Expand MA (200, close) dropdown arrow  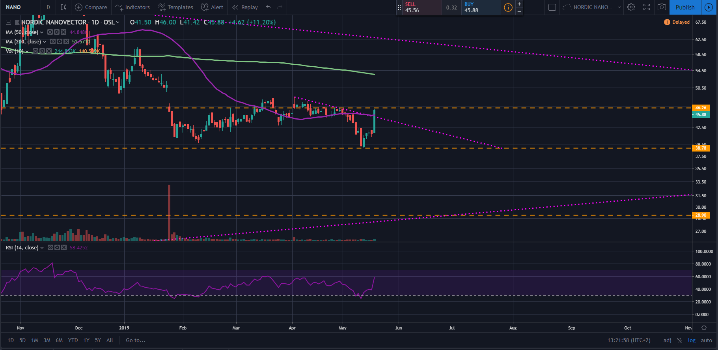tap(44, 42)
